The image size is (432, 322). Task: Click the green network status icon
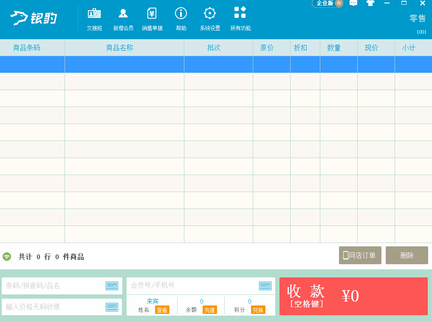point(7,257)
